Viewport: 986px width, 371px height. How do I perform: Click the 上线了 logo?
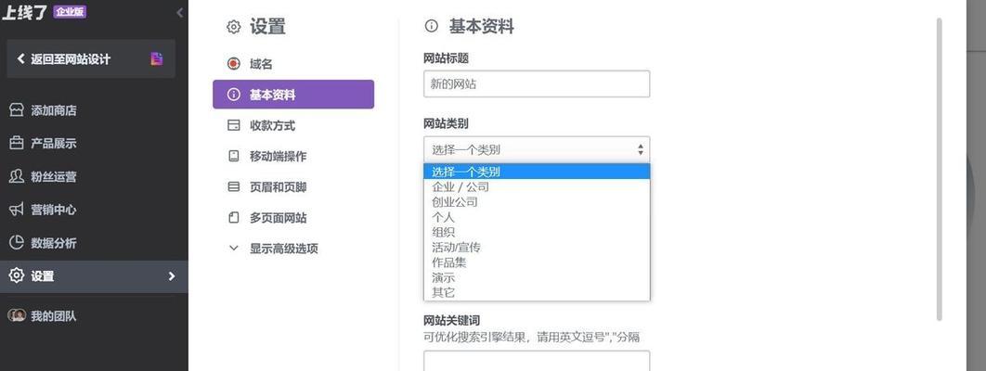click(x=24, y=12)
